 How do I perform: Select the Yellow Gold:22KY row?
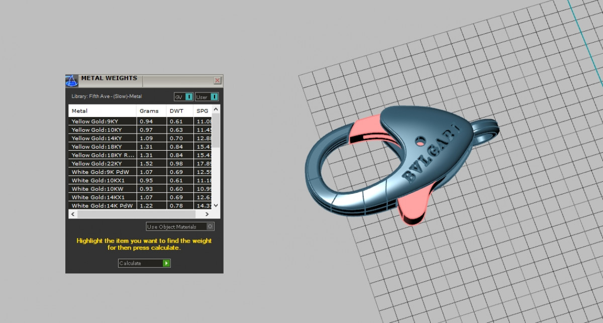tap(140, 163)
